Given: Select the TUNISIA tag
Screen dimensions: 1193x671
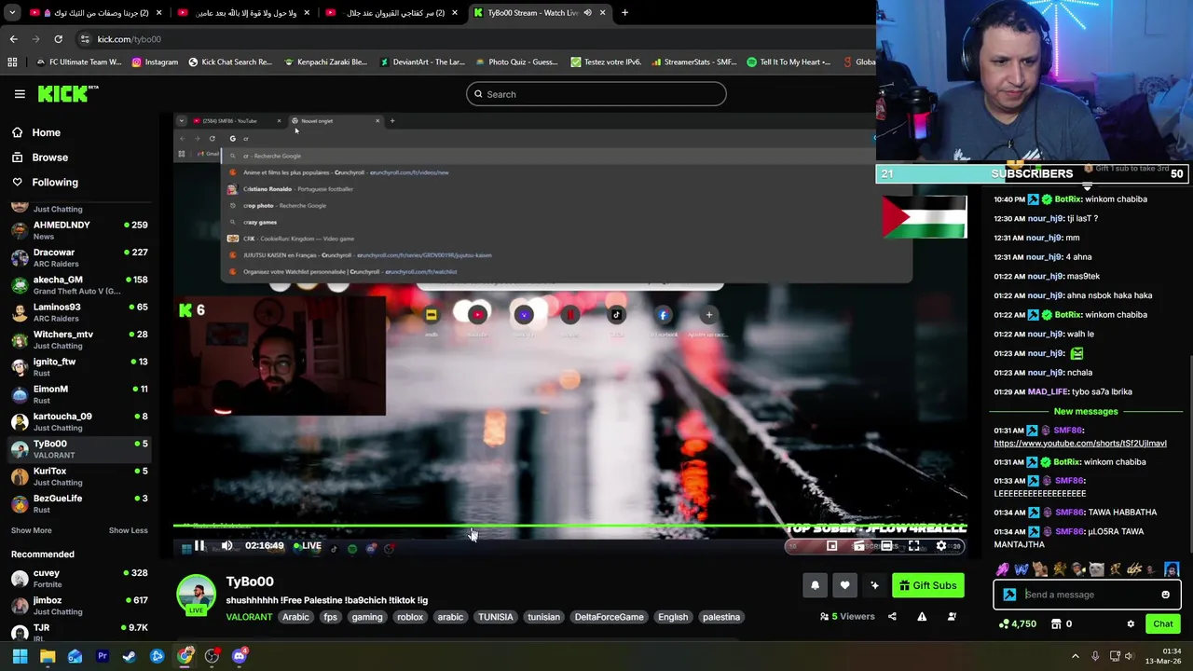Looking at the screenshot, I should click(495, 617).
